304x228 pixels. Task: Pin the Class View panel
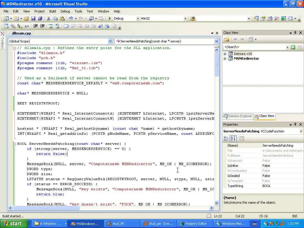click(x=295, y=33)
